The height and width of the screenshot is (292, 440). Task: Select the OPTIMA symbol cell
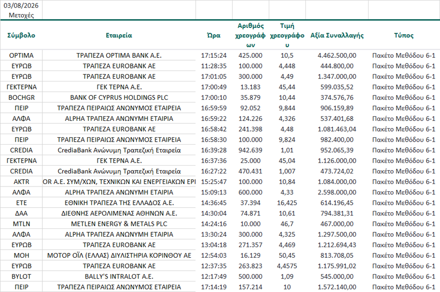point(21,55)
